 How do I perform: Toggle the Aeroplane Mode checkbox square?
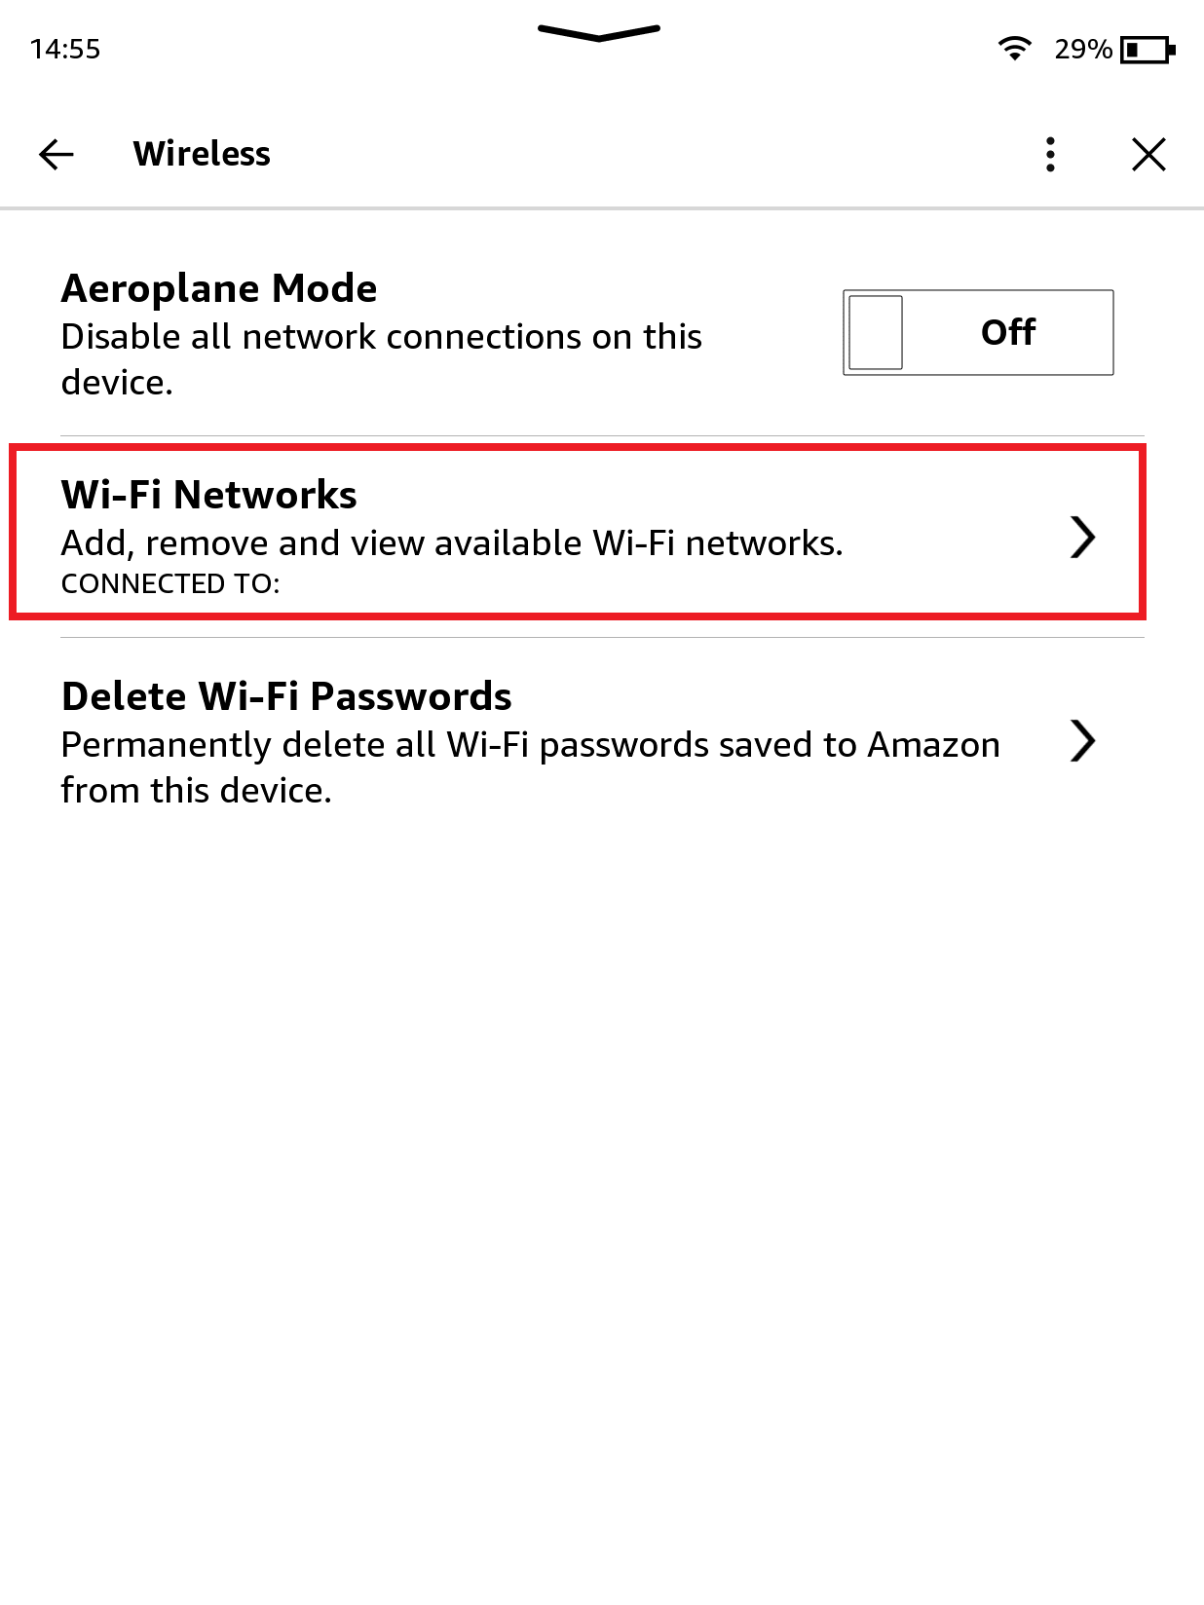click(x=874, y=332)
